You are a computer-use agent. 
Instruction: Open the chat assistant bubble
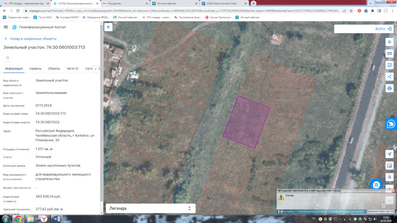coord(376,185)
